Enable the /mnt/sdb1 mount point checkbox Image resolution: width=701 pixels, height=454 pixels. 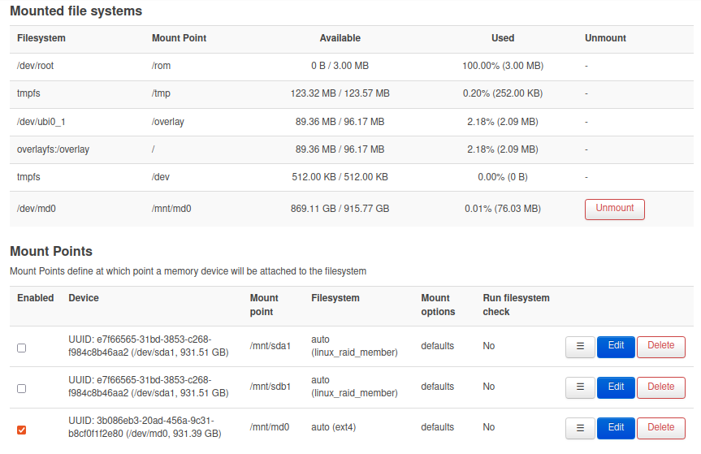coord(21,388)
